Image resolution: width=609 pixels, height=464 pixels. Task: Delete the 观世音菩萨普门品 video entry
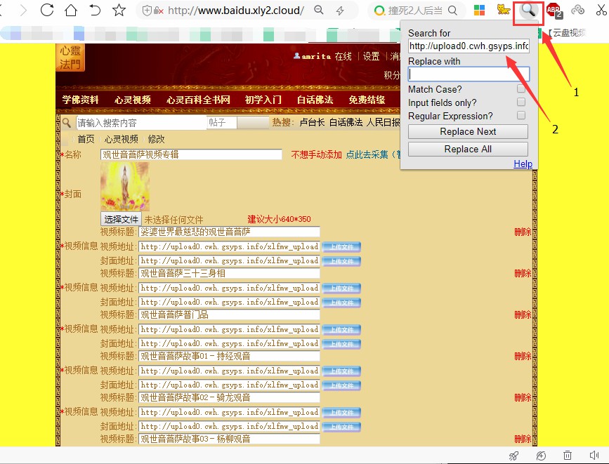coord(523,314)
